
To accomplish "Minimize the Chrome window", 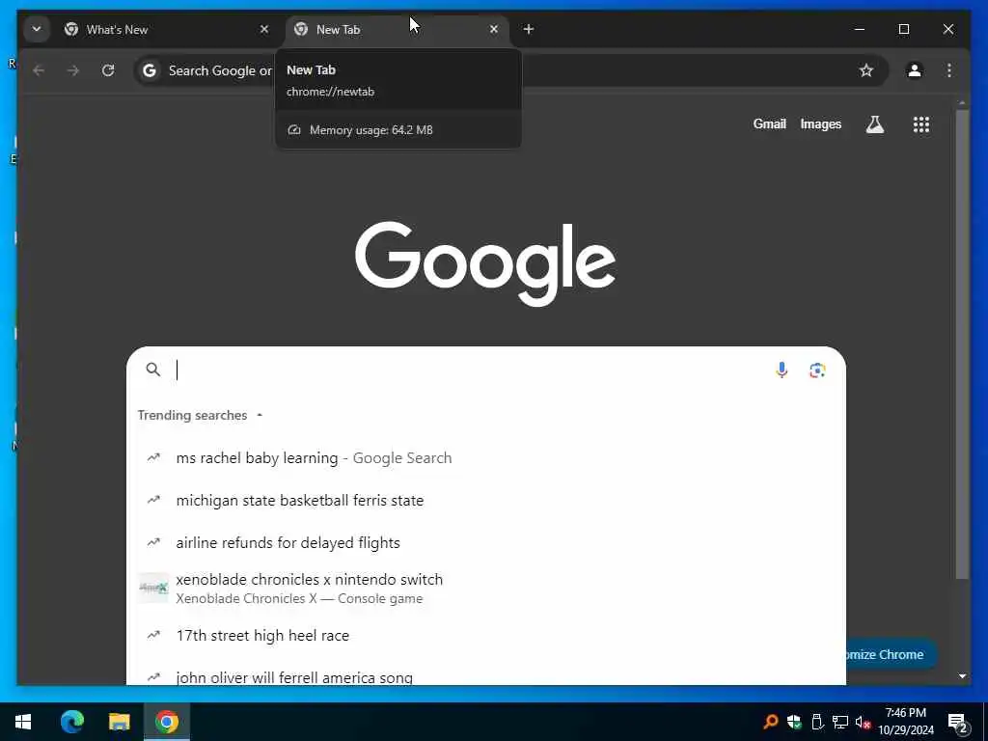I will [859, 30].
